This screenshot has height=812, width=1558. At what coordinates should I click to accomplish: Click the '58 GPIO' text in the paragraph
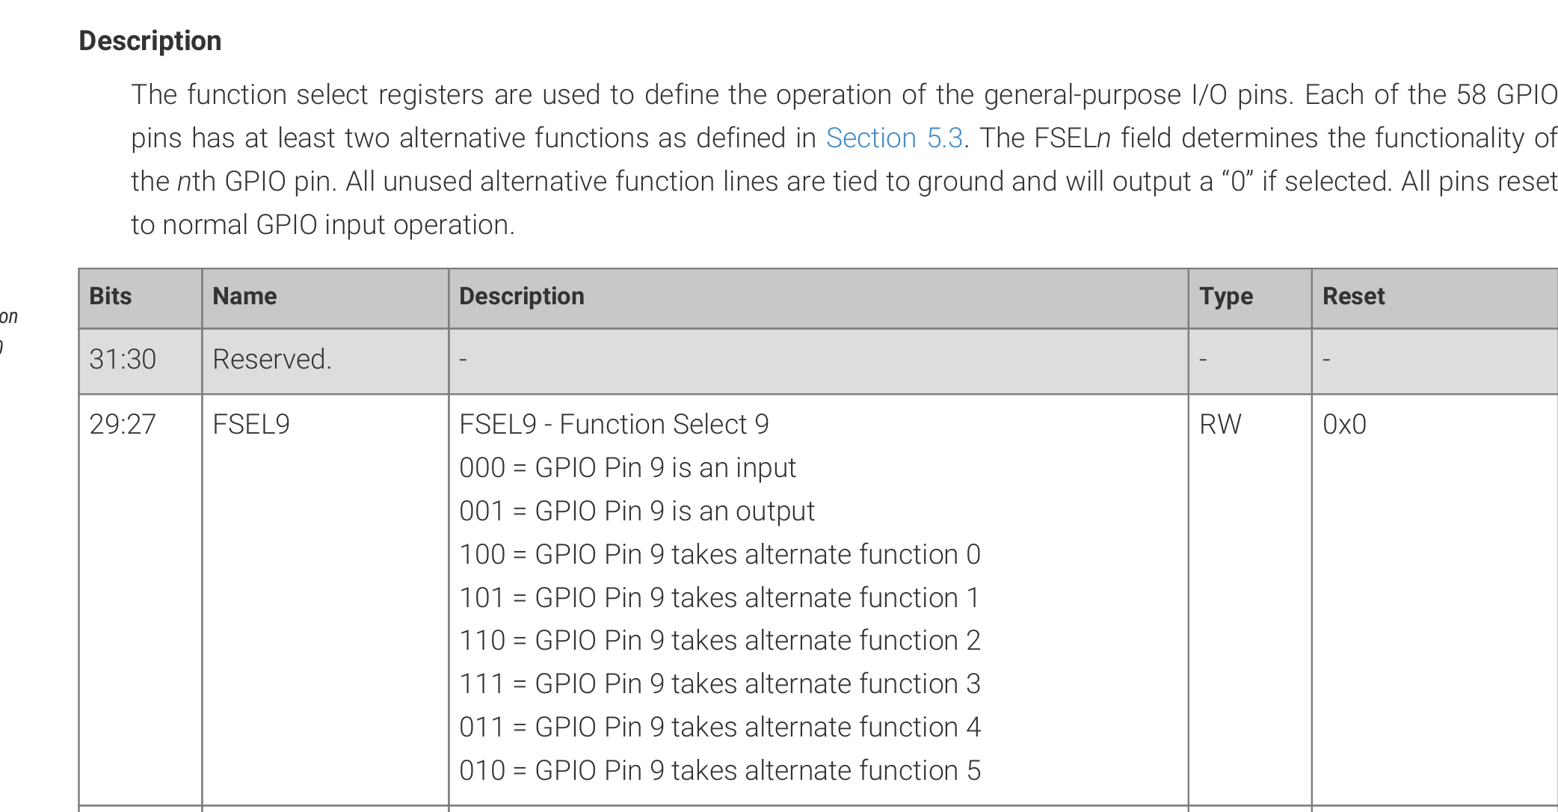coord(1506,95)
